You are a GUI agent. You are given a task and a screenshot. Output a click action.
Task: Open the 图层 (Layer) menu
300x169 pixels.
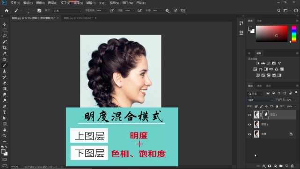(x=52, y=3)
